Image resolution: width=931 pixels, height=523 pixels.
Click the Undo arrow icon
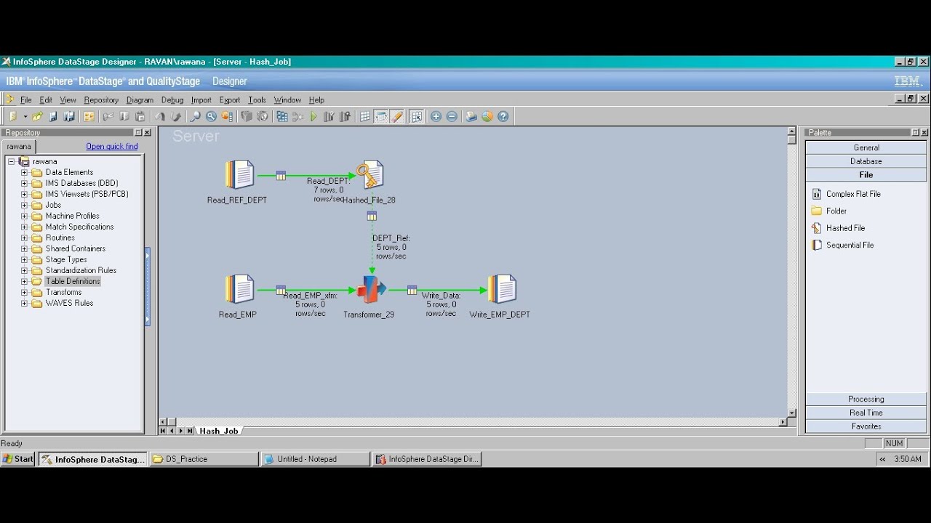point(160,116)
